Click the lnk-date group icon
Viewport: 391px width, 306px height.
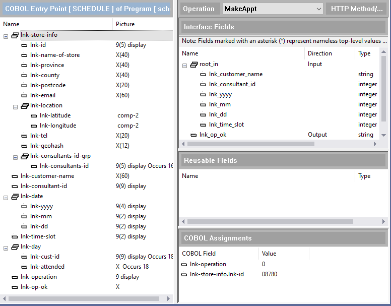(15, 196)
